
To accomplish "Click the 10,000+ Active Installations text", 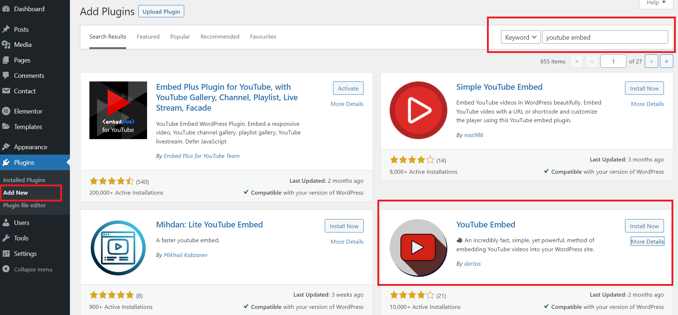I will tap(425, 307).
